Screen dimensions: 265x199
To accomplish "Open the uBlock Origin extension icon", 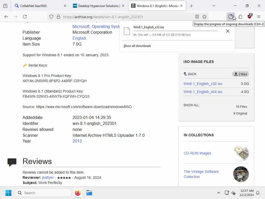I will [250, 16].
